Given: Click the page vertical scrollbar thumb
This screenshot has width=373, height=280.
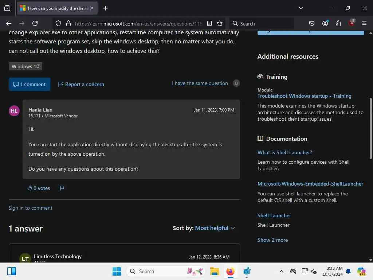Looking at the screenshot, I should point(370,128).
